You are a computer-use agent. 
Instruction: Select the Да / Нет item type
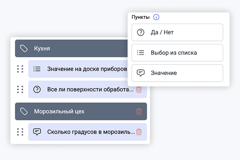click(x=177, y=32)
